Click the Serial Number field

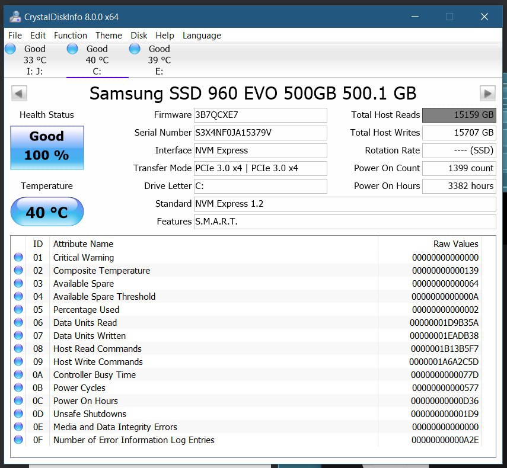tap(260, 133)
